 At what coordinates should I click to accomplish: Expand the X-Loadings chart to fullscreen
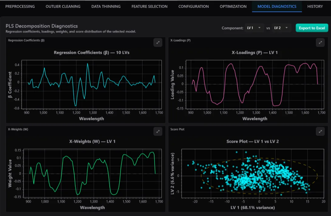[320, 42]
